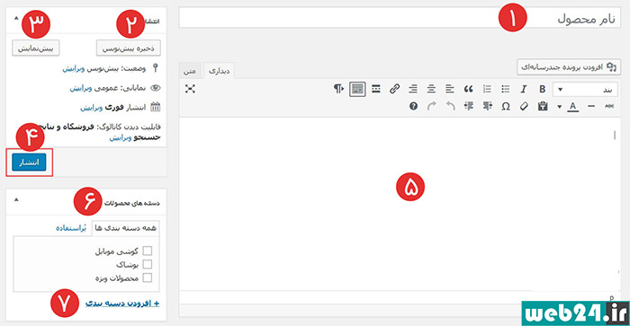Edit the publish time (انتشار فوری) link
The image size is (630, 326).
point(91,108)
